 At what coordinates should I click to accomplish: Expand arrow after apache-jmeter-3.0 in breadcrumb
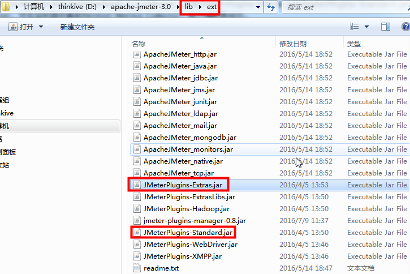click(178, 7)
